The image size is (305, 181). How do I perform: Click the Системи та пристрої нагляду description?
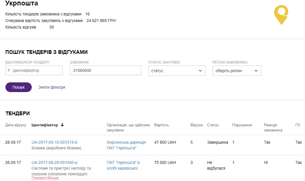[x=61, y=171]
